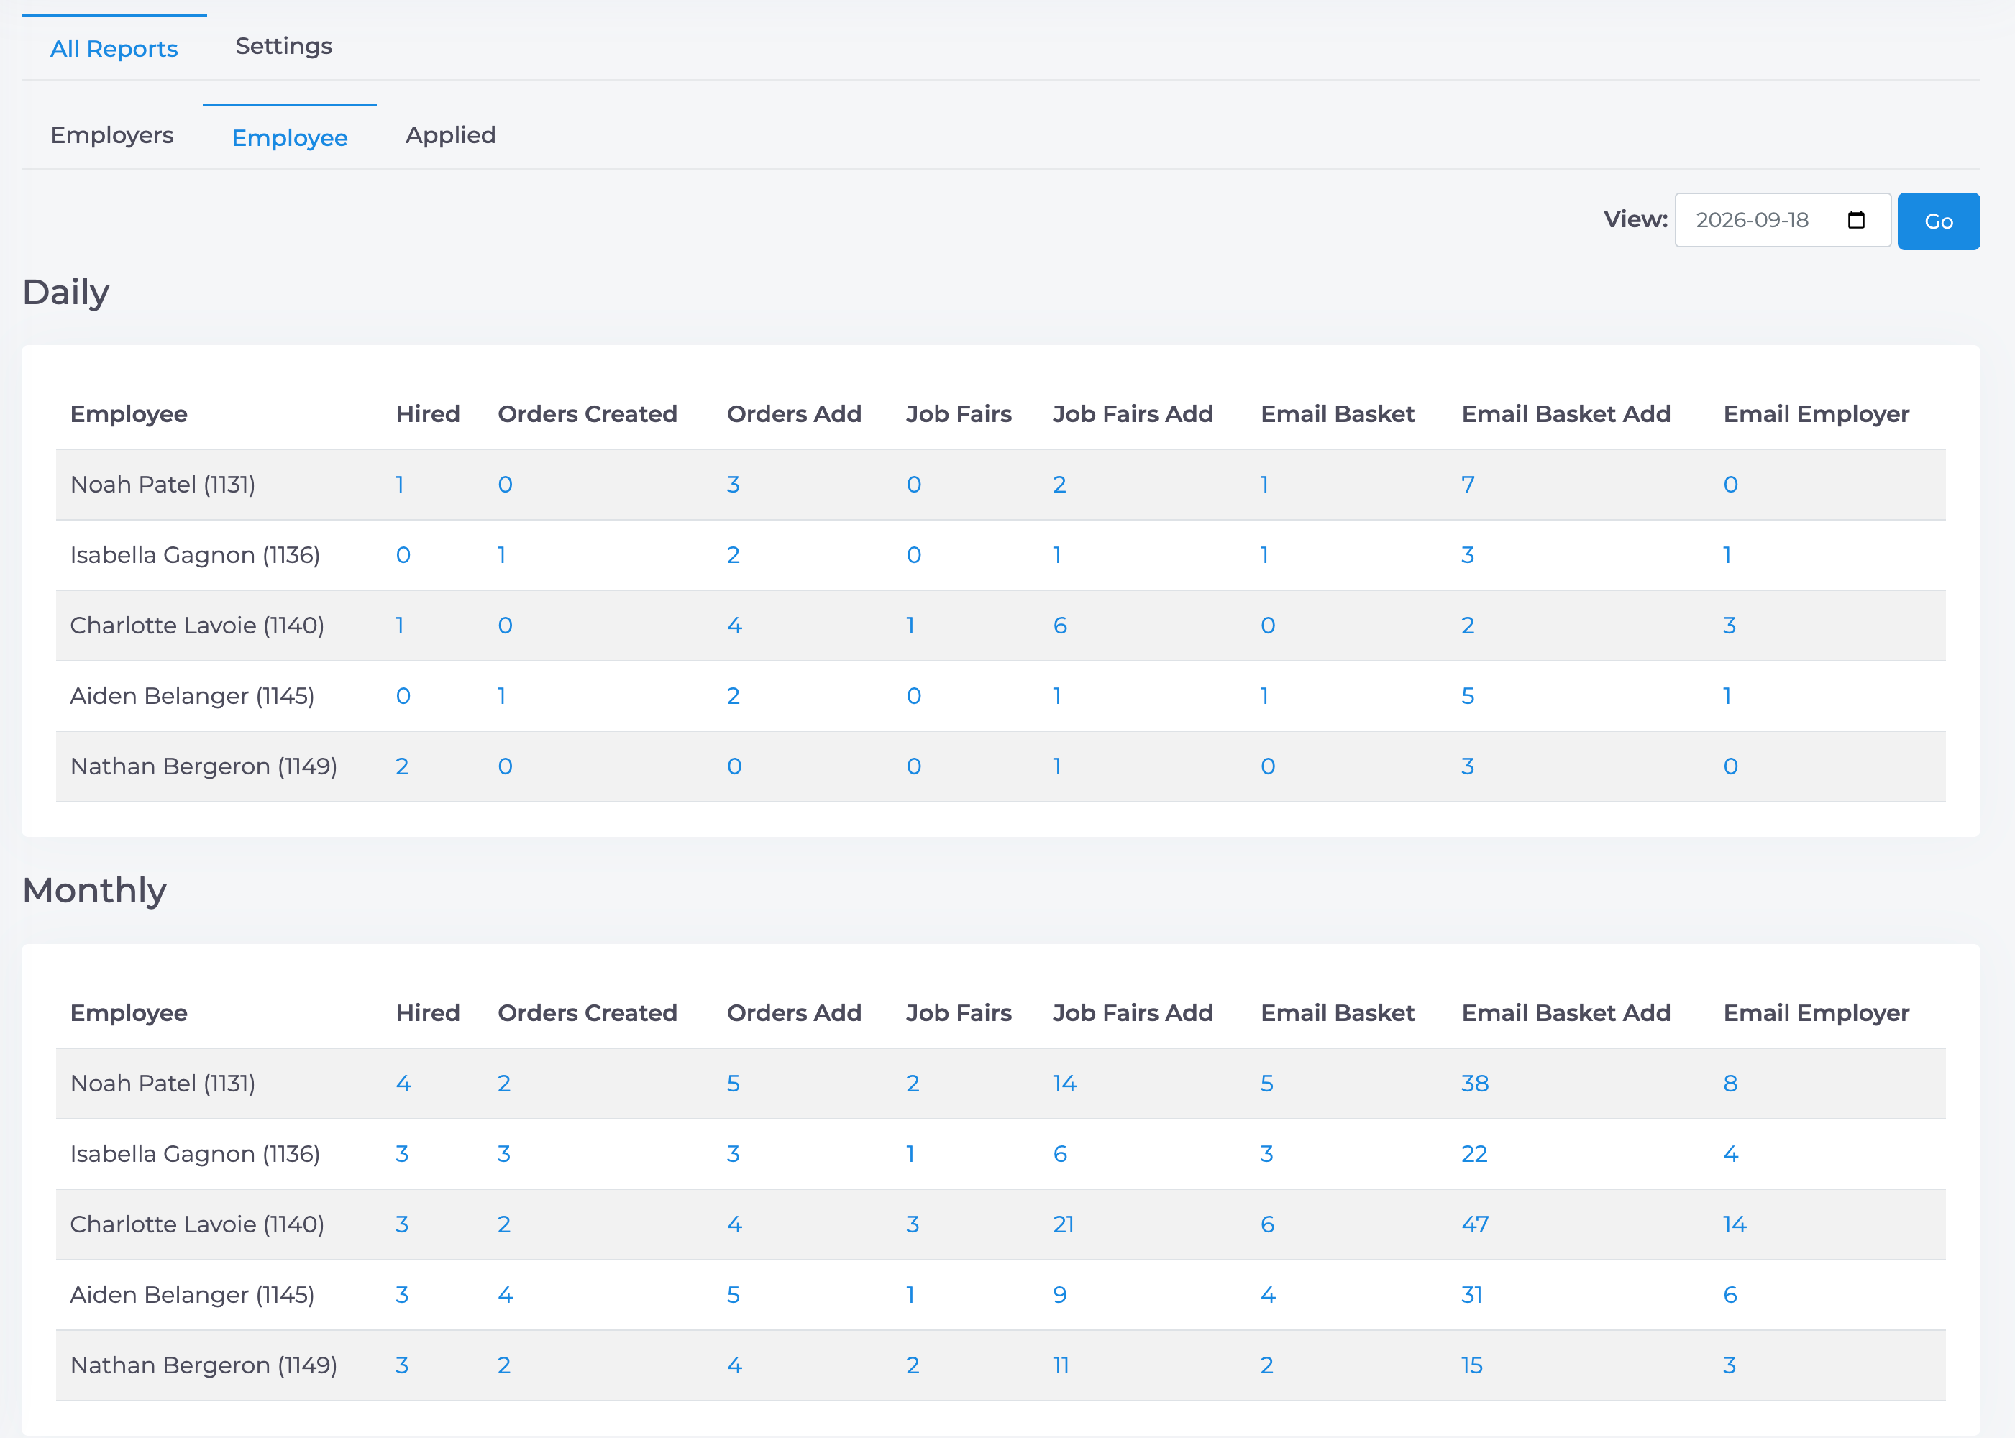Click Charlotte Lavoie's monthly Email Basket Add value 47
Image resolution: width=2015 pixels, height=1438 pixels.
tap(1475, 1224)
